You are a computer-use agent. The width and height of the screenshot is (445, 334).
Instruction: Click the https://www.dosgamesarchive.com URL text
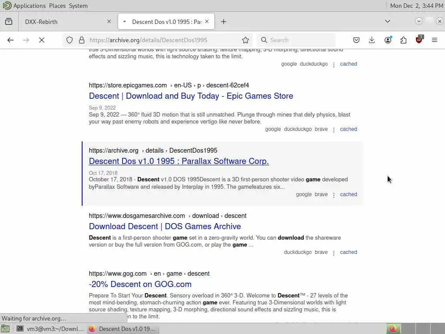pyautogui.click(x=137, y=216)
